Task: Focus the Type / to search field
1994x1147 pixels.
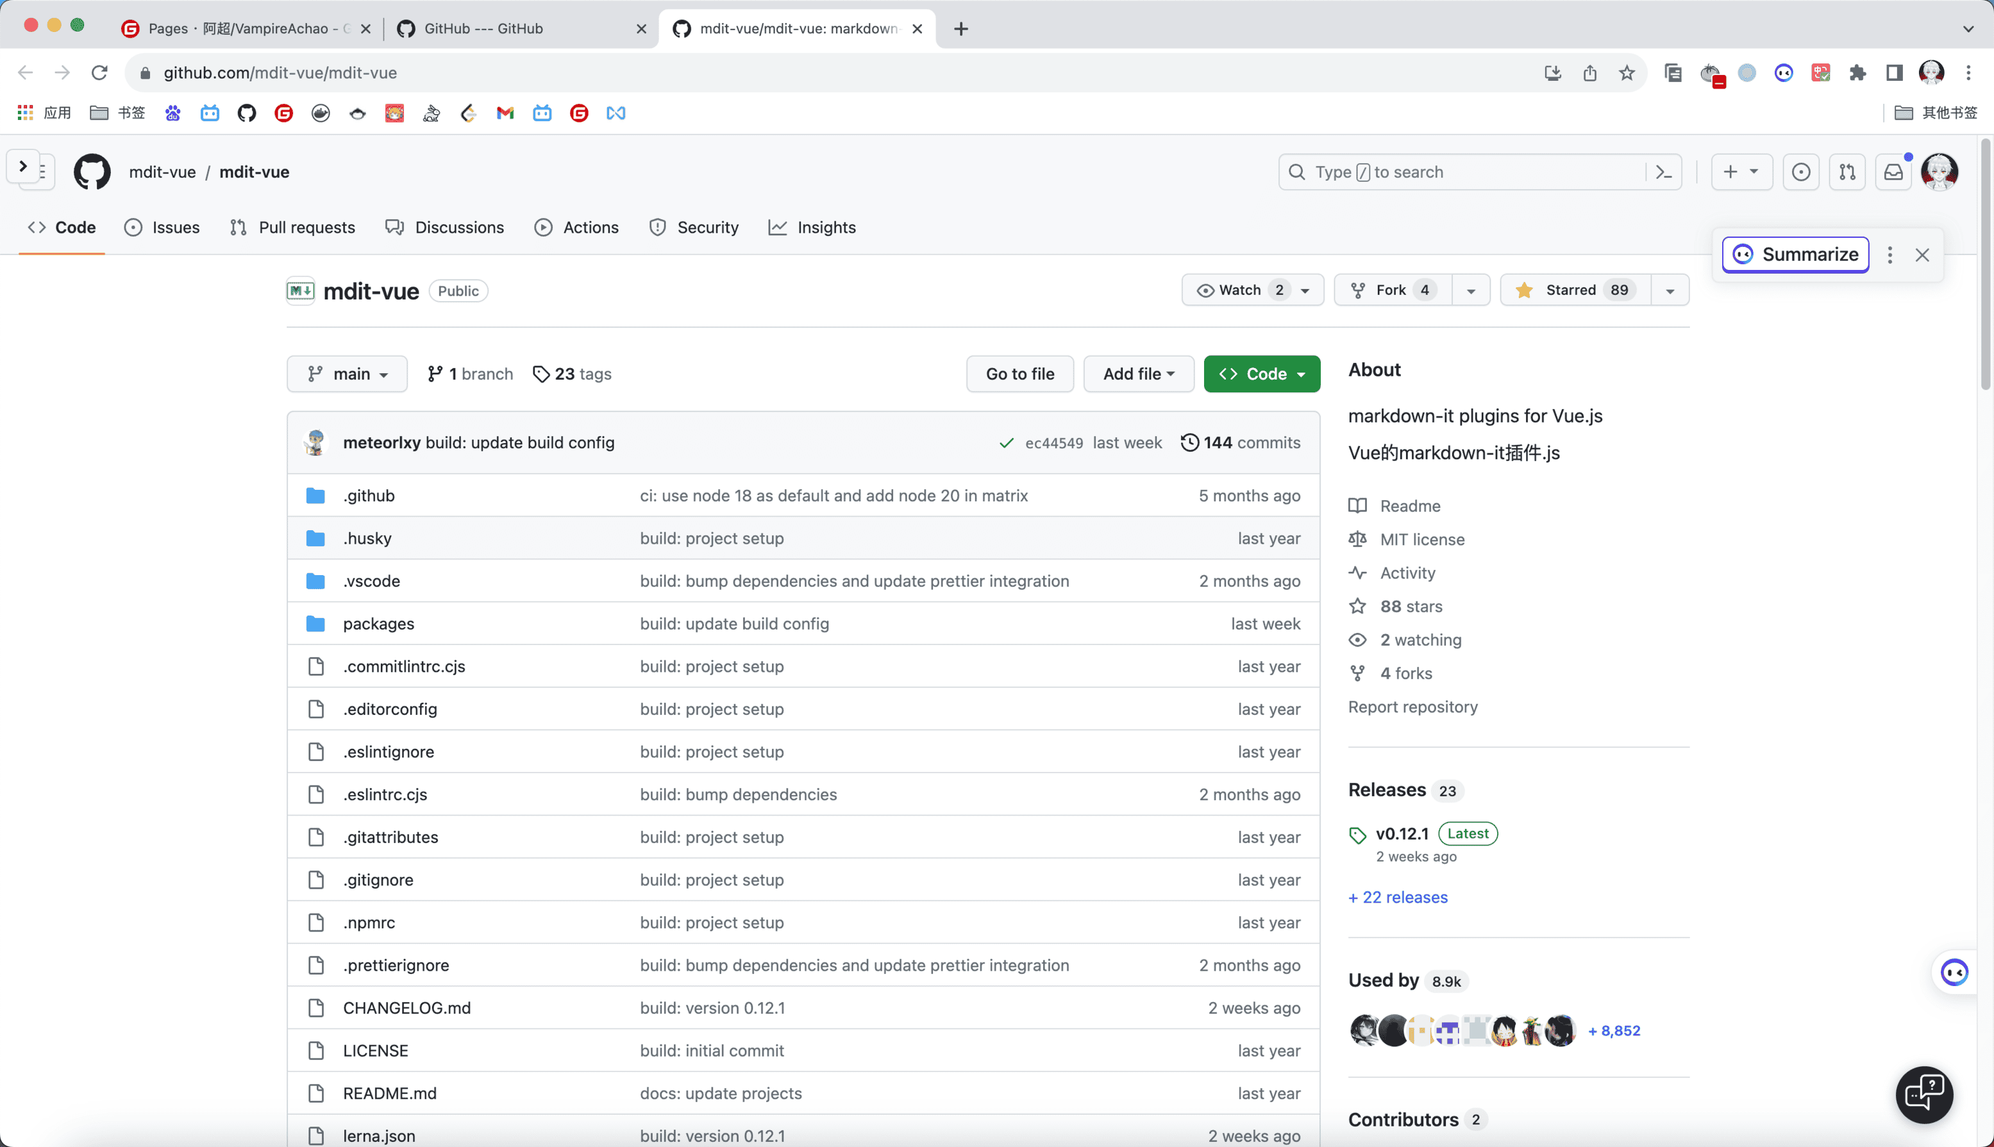Action: coord(1465,172)
